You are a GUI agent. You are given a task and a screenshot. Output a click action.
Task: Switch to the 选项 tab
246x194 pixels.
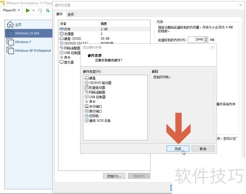click(70, 14)
